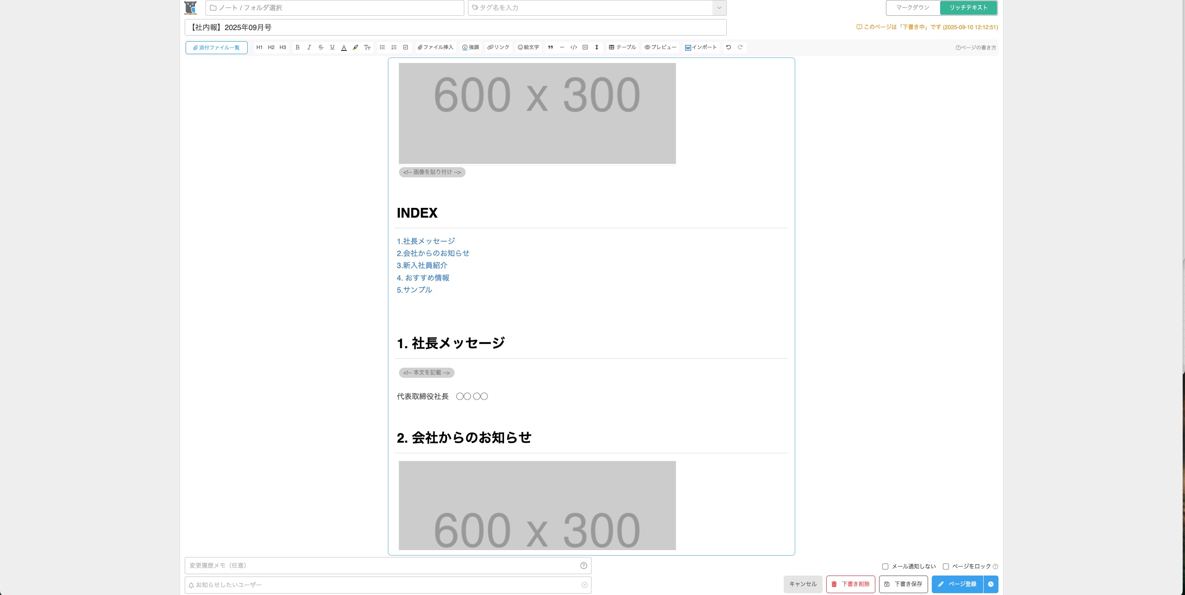Click the undo arrow icon
The width and height of the screenshot is (1185, 595).
(728, 47)
